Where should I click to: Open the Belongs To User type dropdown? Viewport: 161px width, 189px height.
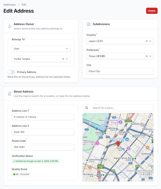[x=41, y=49]
